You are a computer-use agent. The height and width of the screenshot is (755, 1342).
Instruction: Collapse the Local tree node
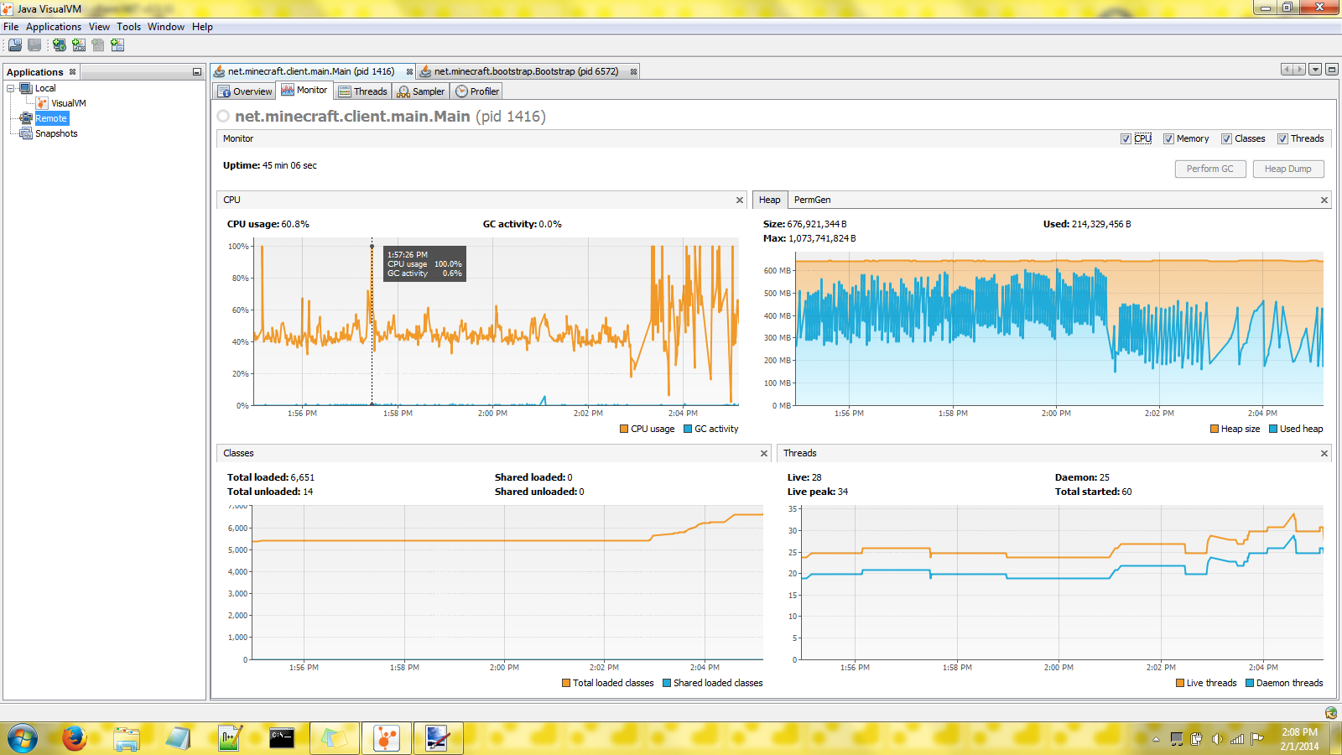point(11,88)
